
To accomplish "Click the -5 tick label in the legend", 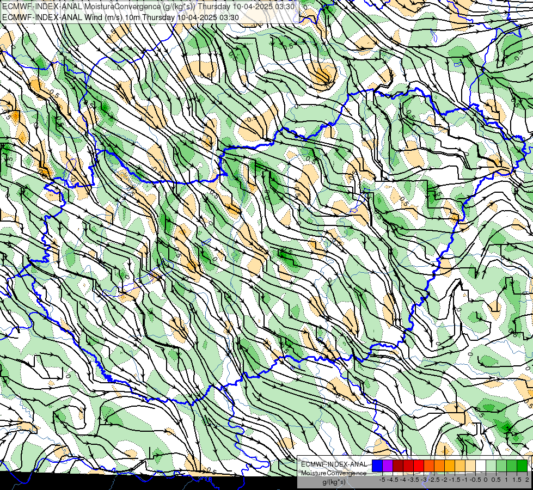I will tap(382, 480).
